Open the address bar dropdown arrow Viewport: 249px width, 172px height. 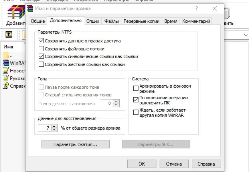(246, 35)
